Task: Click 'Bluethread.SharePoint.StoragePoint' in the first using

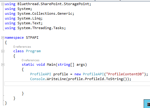Action: 53,4
